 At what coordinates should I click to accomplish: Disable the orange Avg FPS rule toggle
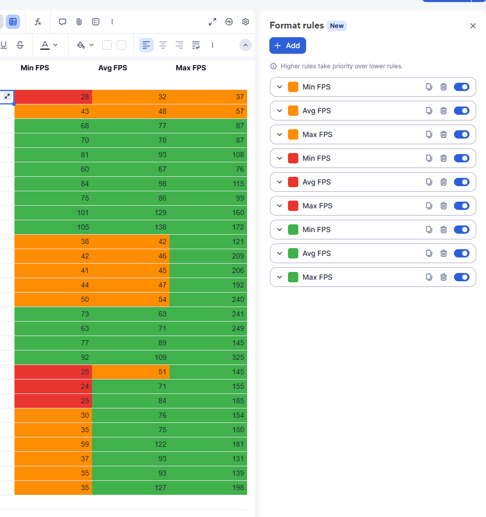coord(461,111)
